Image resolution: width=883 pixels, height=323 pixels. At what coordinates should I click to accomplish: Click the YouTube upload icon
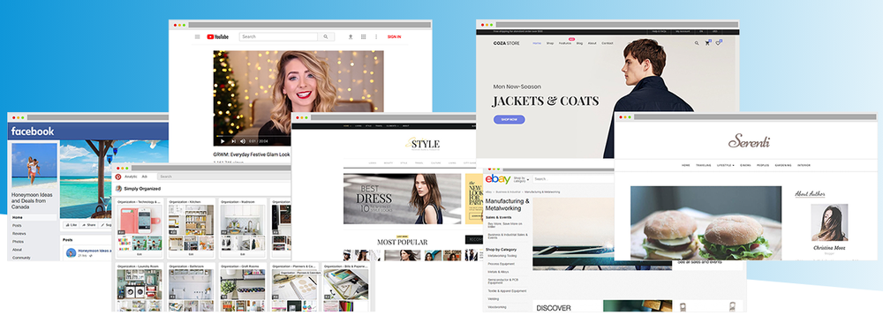[351, 36]
